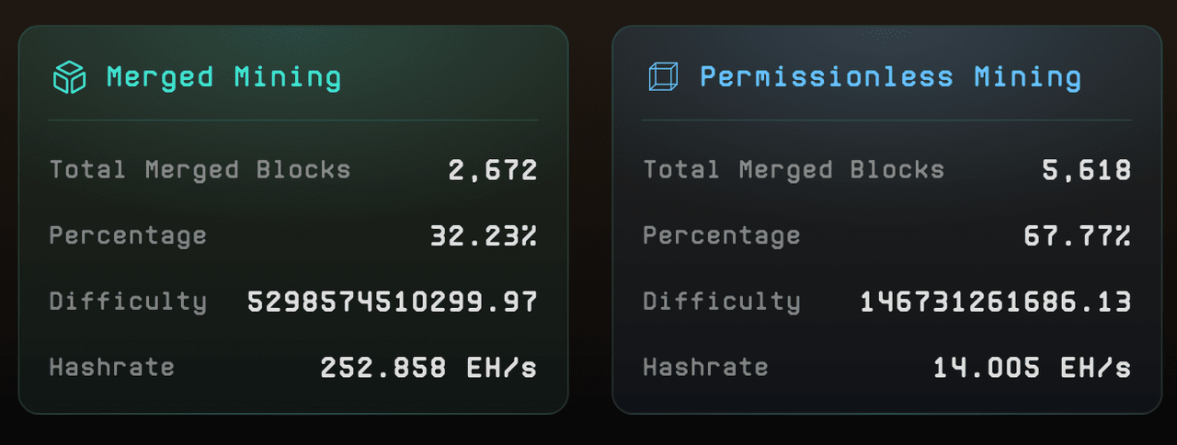1177x445 pixels.
Task: Click Hashrate label in Permissionless Mining card
Action: (705, 368)
